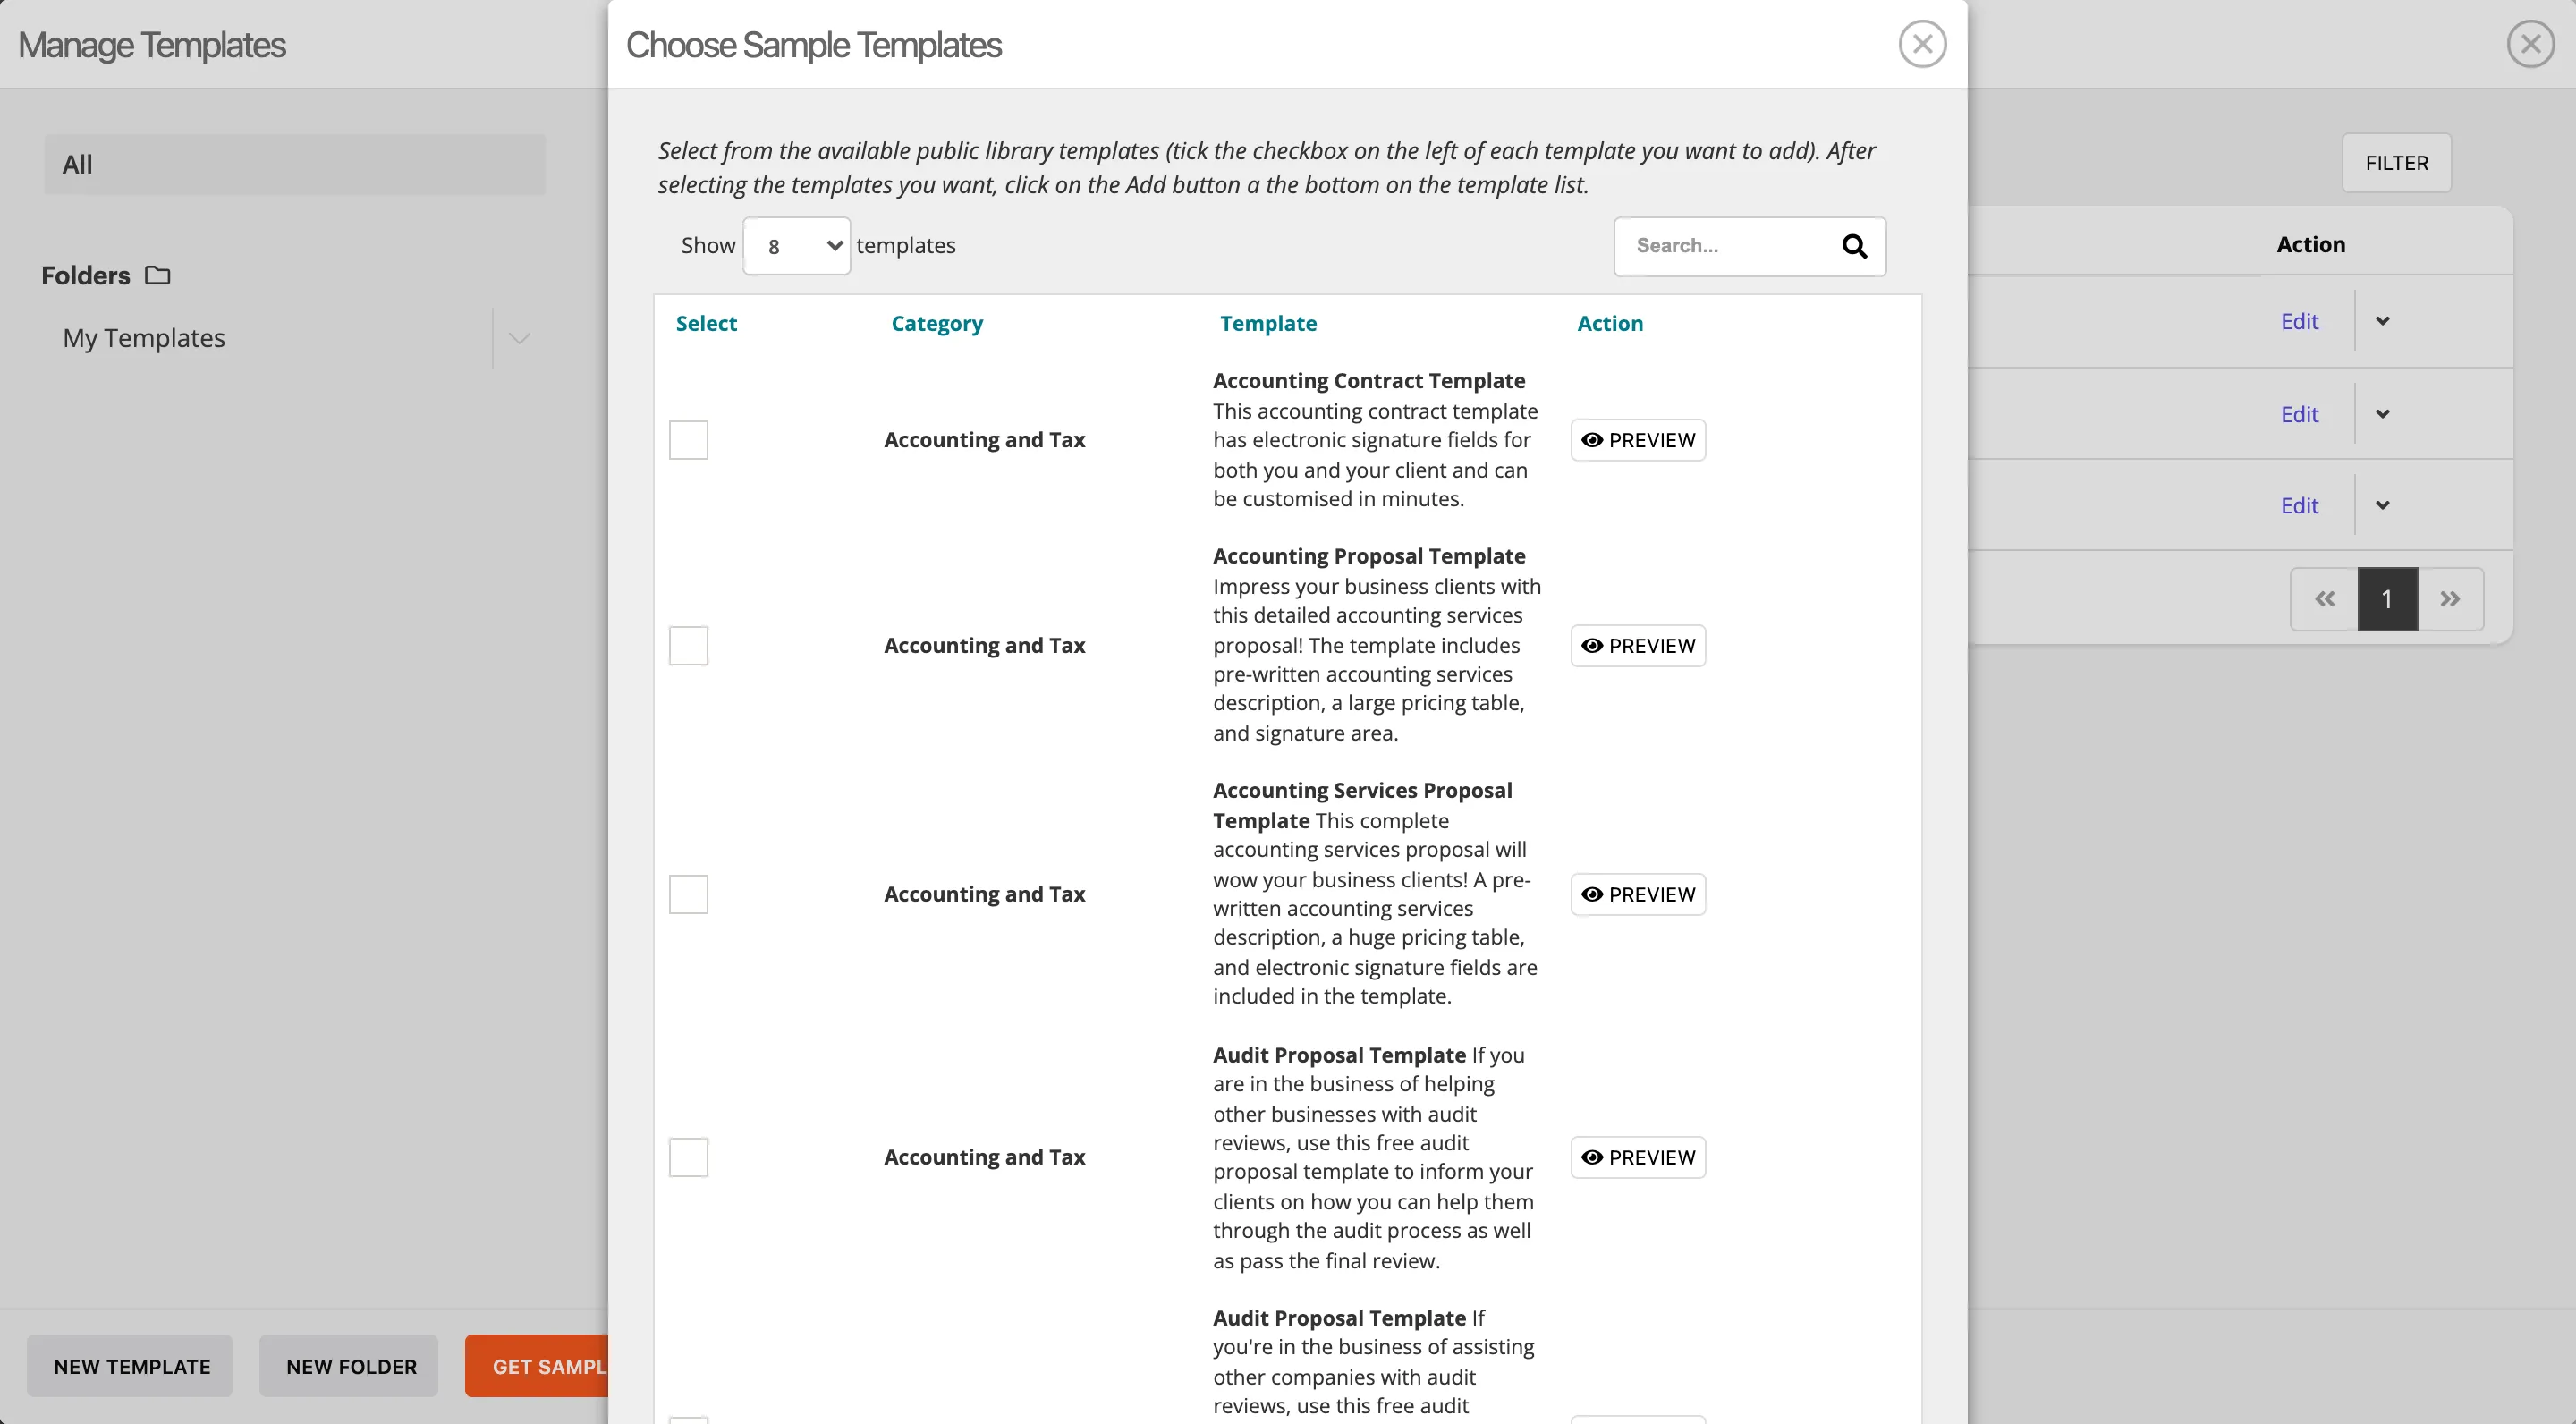Click the eye icon on Accounting Proposal preview

1593,645
